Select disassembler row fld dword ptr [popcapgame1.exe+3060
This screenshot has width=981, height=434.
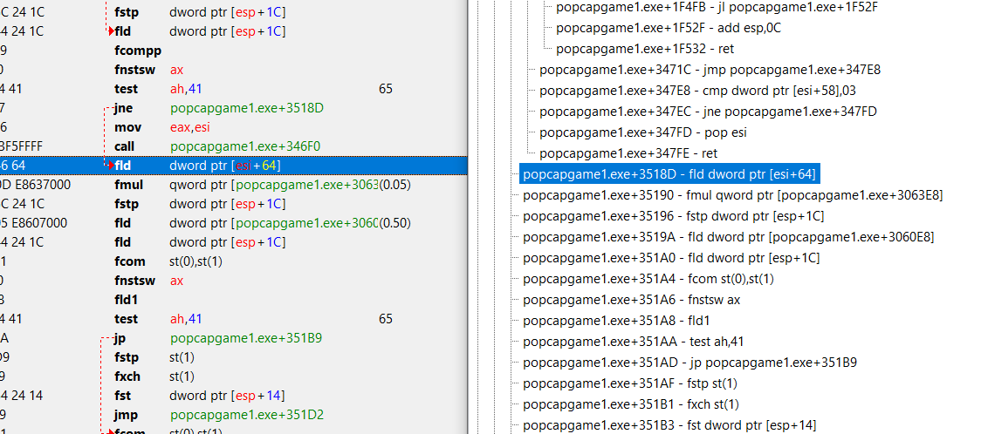click(x=233, y=223)
